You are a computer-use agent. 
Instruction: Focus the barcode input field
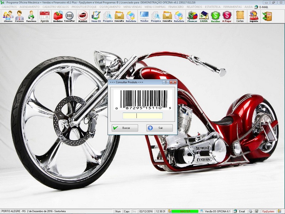tap(143, 116)
